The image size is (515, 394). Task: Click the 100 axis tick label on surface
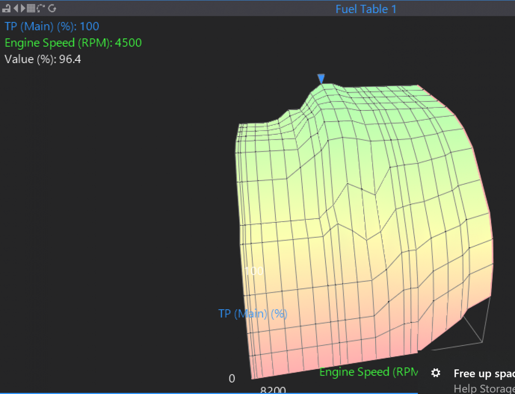254,271
